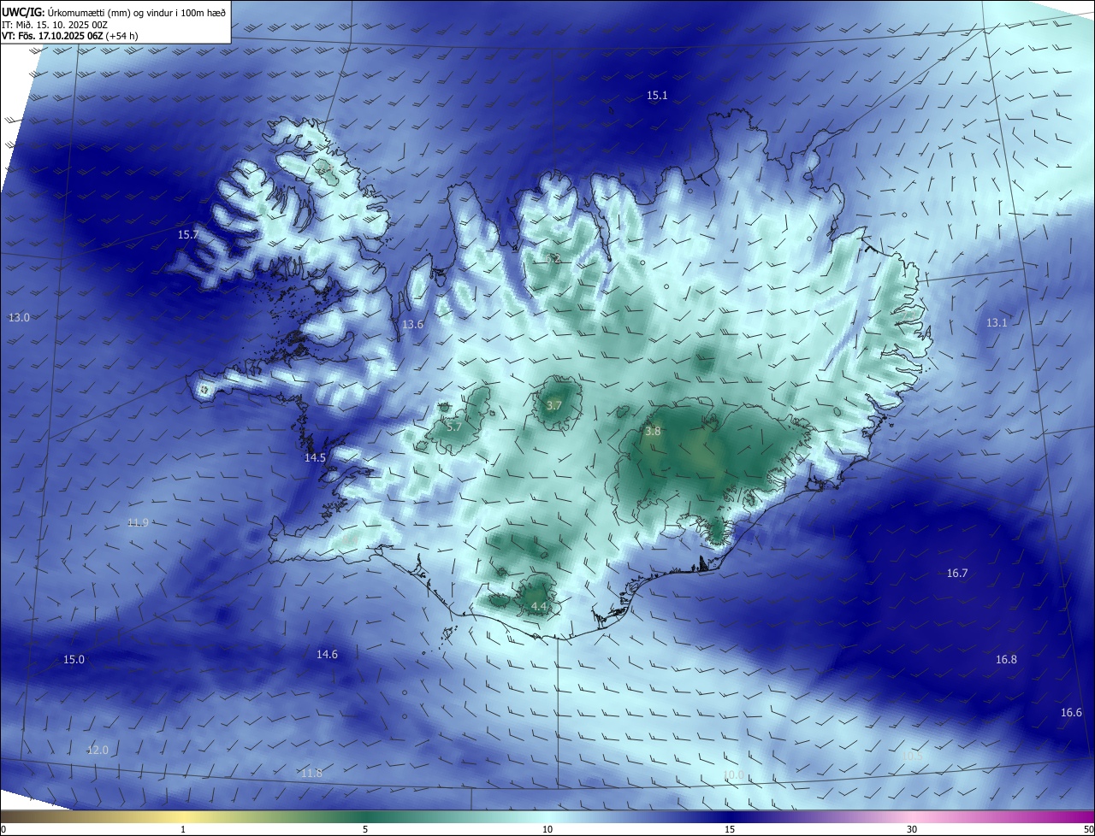This screenshot has height=836, width=1095.
Task: Click the "13.1" value east of Iceland
Action: pos(997,322)
